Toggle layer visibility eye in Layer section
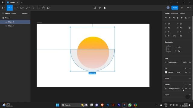This screenshot has height=108, width=193. click(x=190, y=62)
